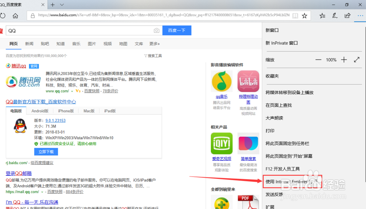The height and width of the screenshot is (209, 366).
Task: Click the bilibili app icon
Action: tap(249, 81)
